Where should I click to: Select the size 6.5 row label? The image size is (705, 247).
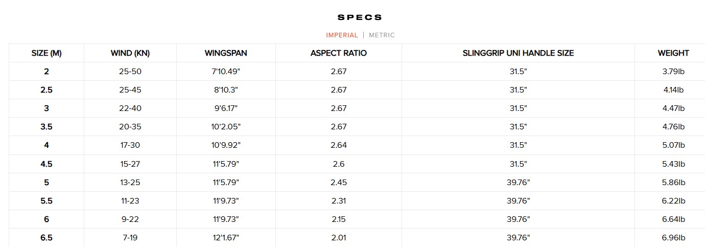click(46, 238)
